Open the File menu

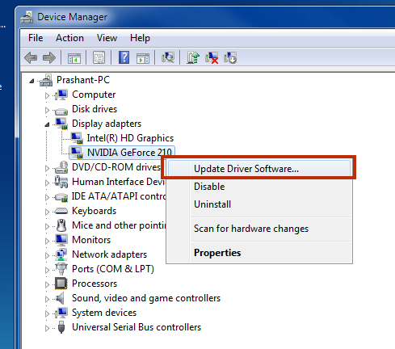[x=36, y=38]
